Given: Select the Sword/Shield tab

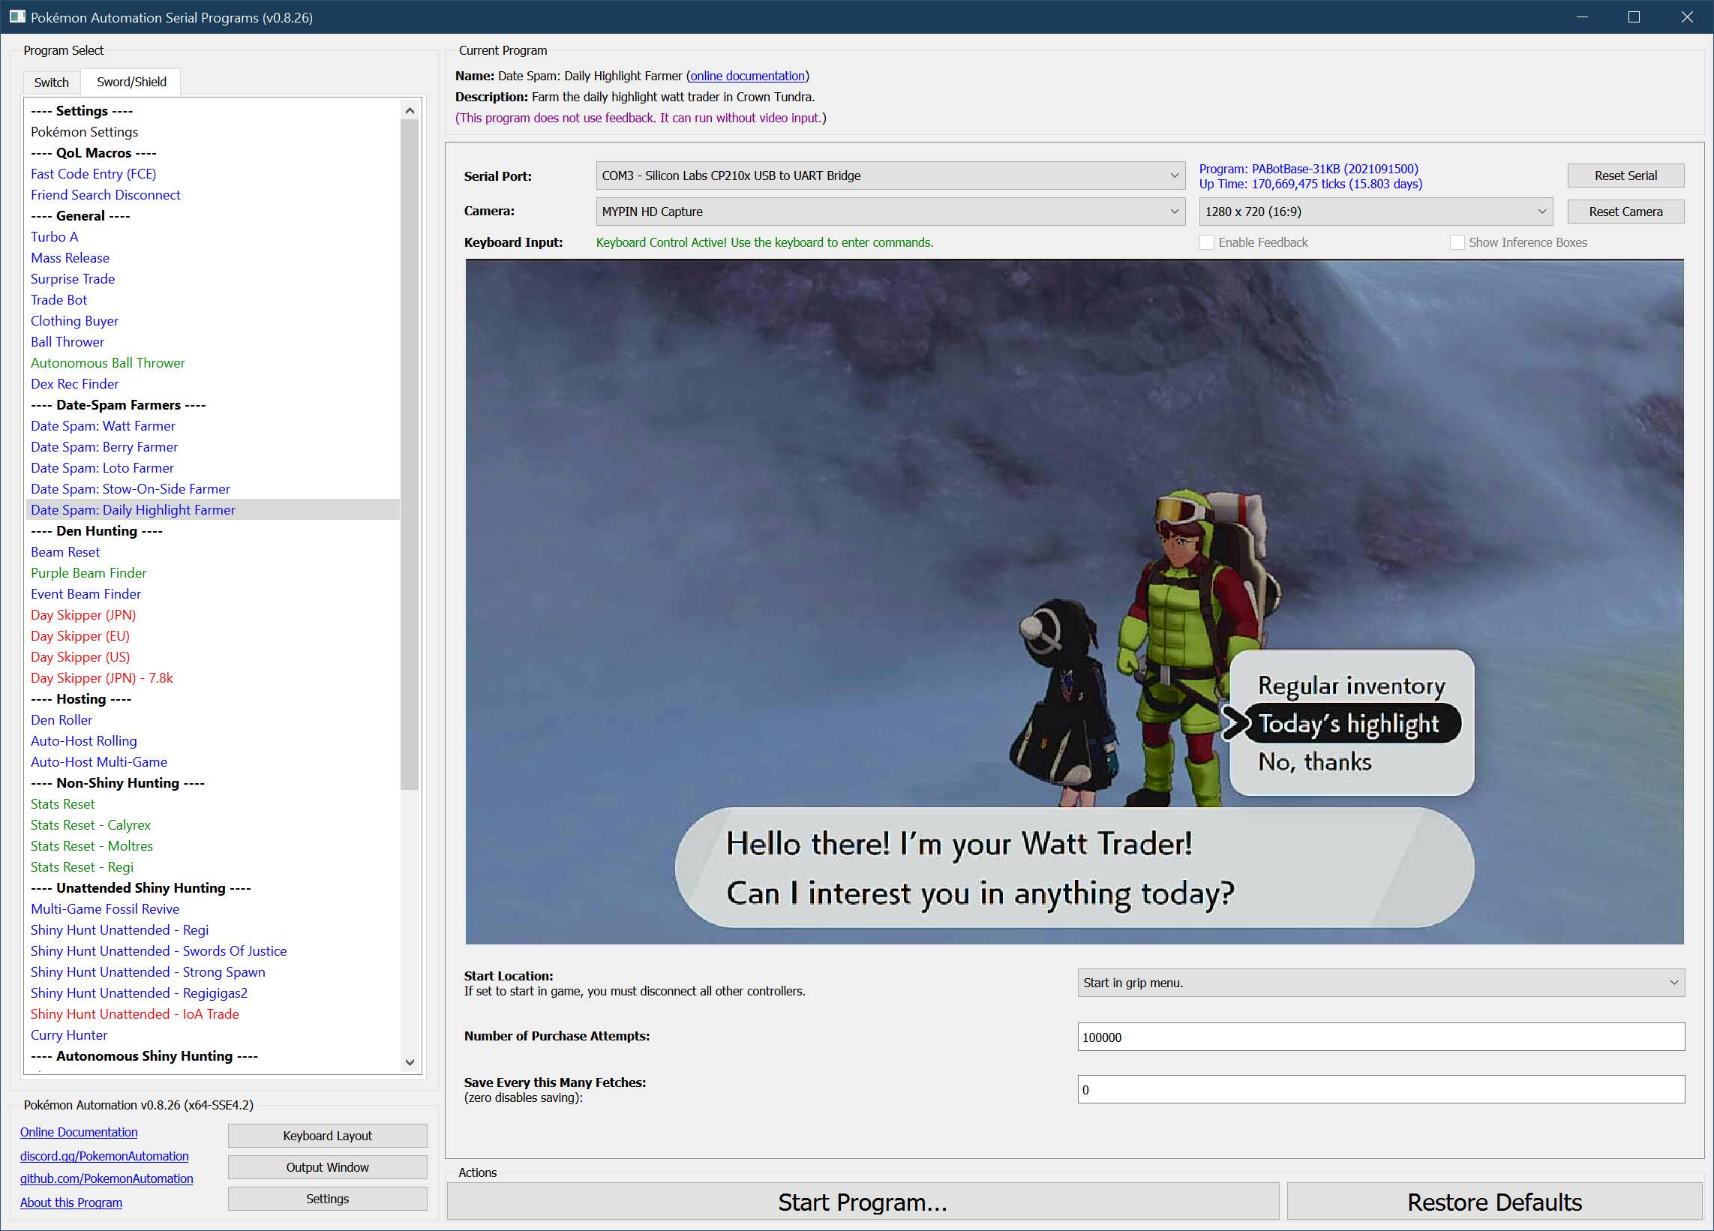Looking at the screenshot, I should pyautogui.click(x=131, y=82).
